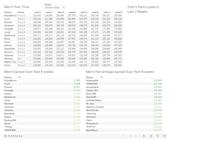Click the Revert view icon

(x=144, y=136)
